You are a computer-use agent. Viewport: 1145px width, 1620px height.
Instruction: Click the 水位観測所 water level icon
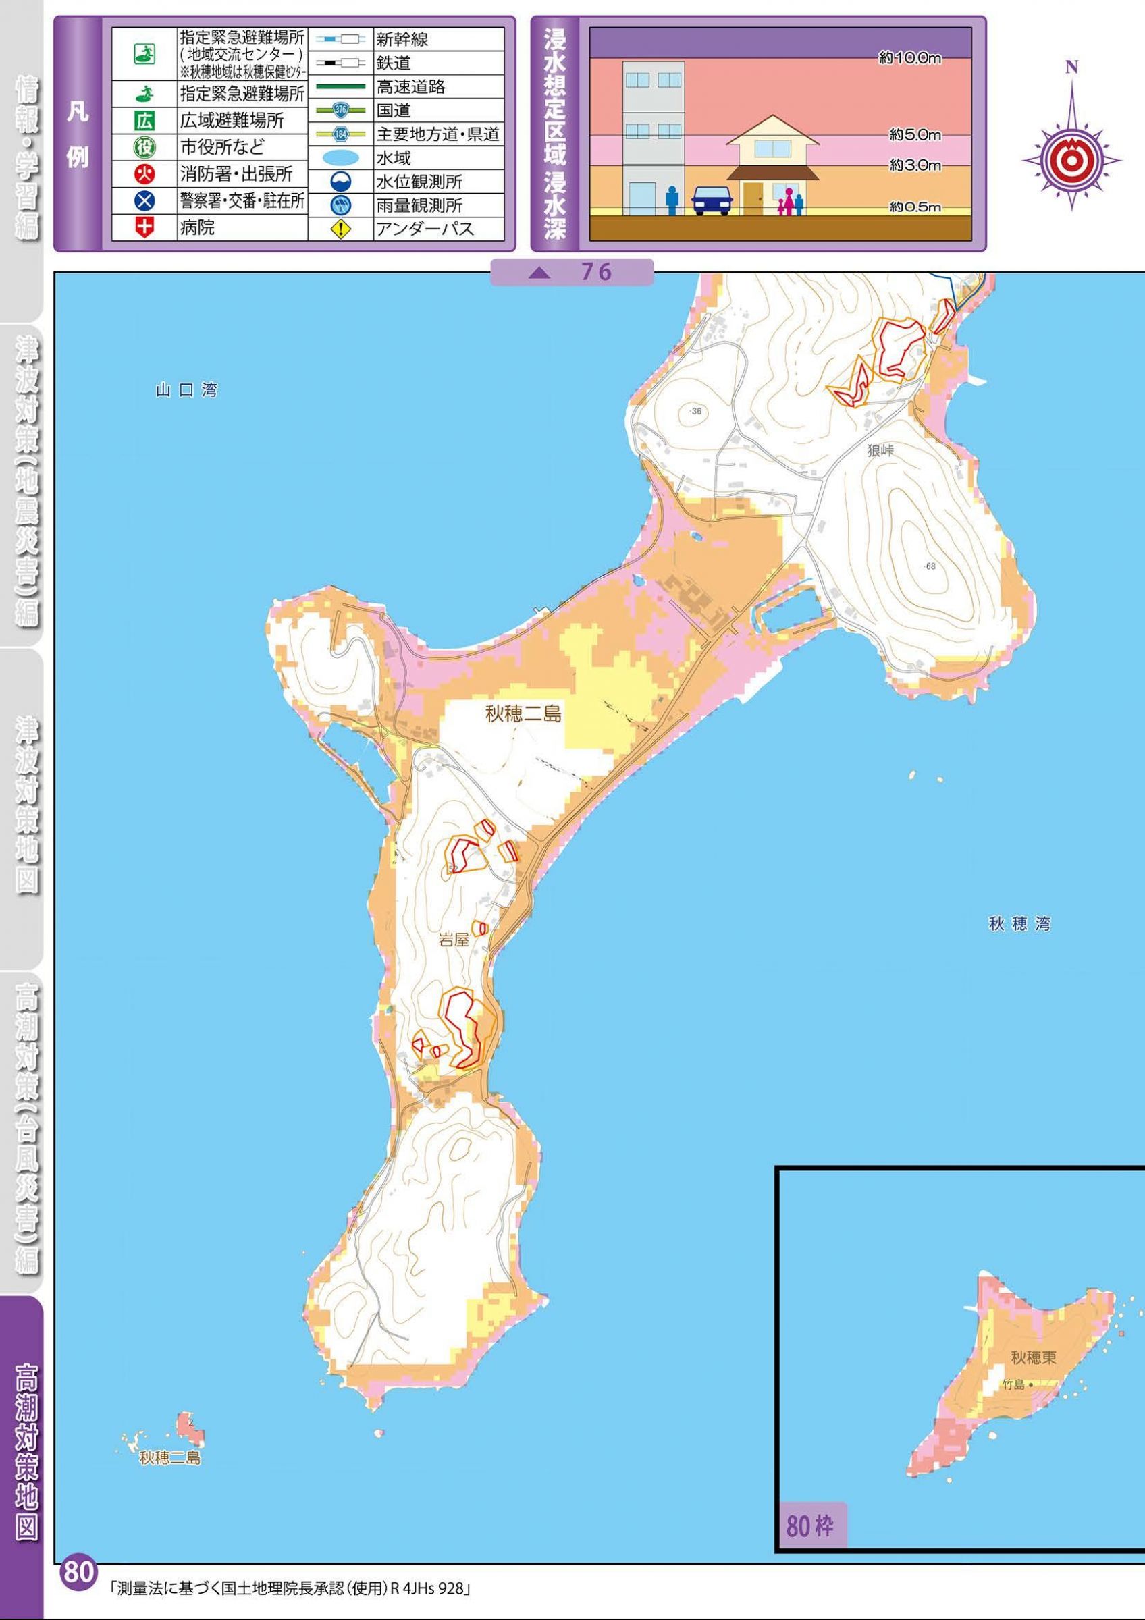[341, 182]
